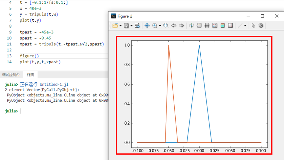The height and width of the screenshot is (160, 284).
Task: Close the Figure 2 window
Action: coord(276,16)
